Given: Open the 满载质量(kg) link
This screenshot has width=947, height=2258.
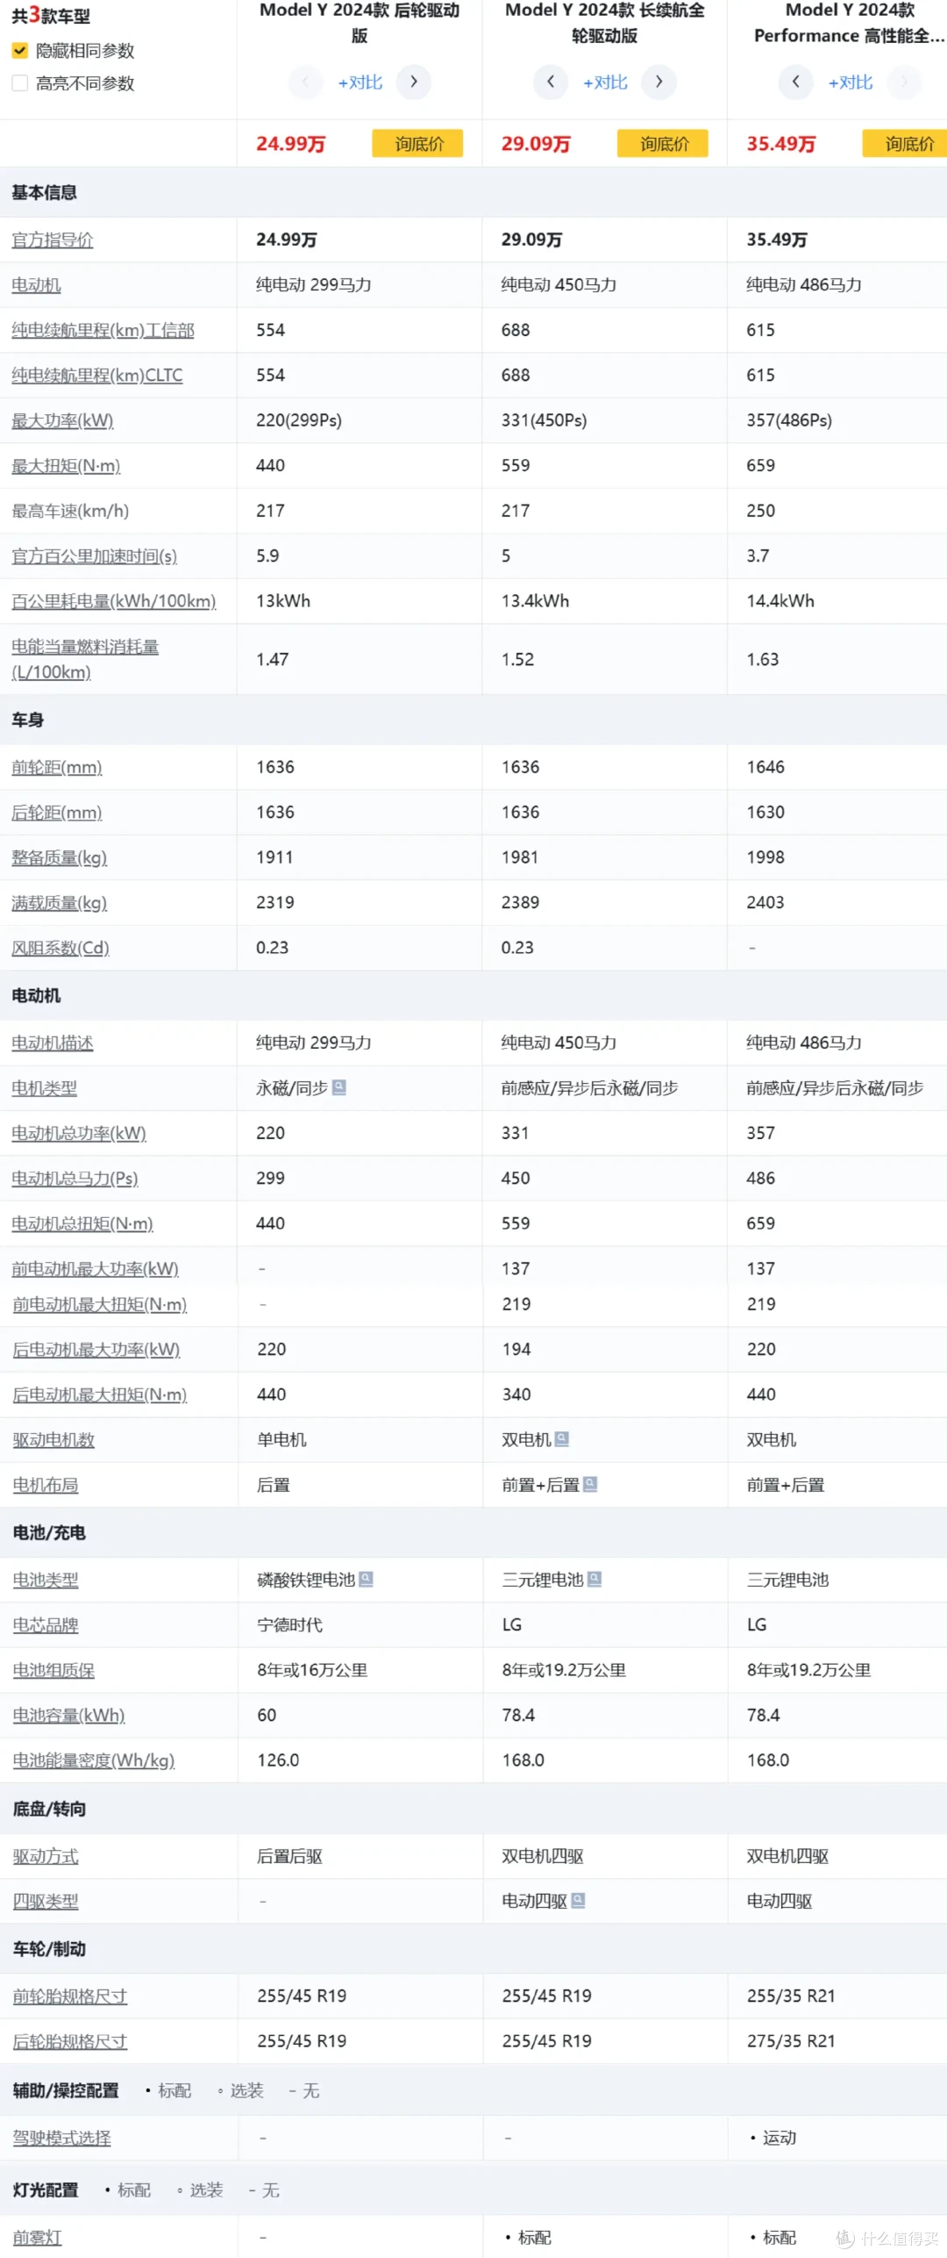Looking at the screenshot, I should 59,903.
